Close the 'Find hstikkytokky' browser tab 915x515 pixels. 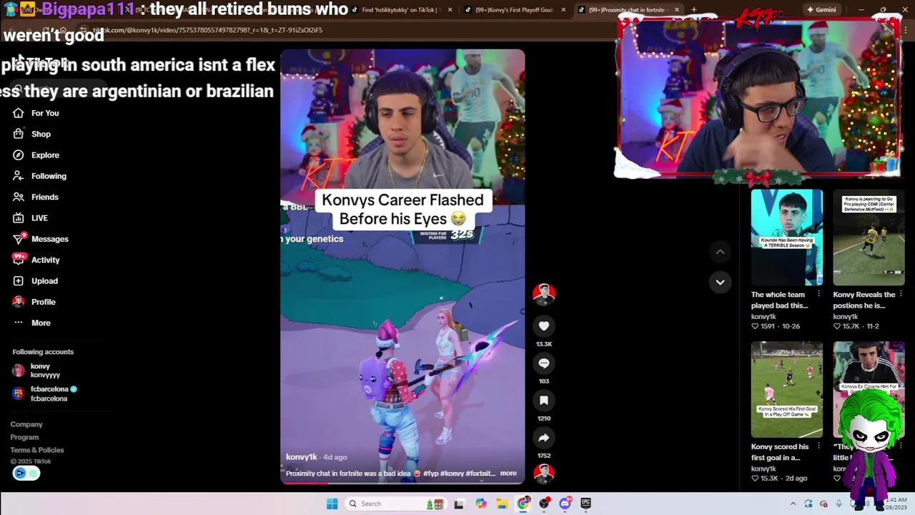coord(449,10)
